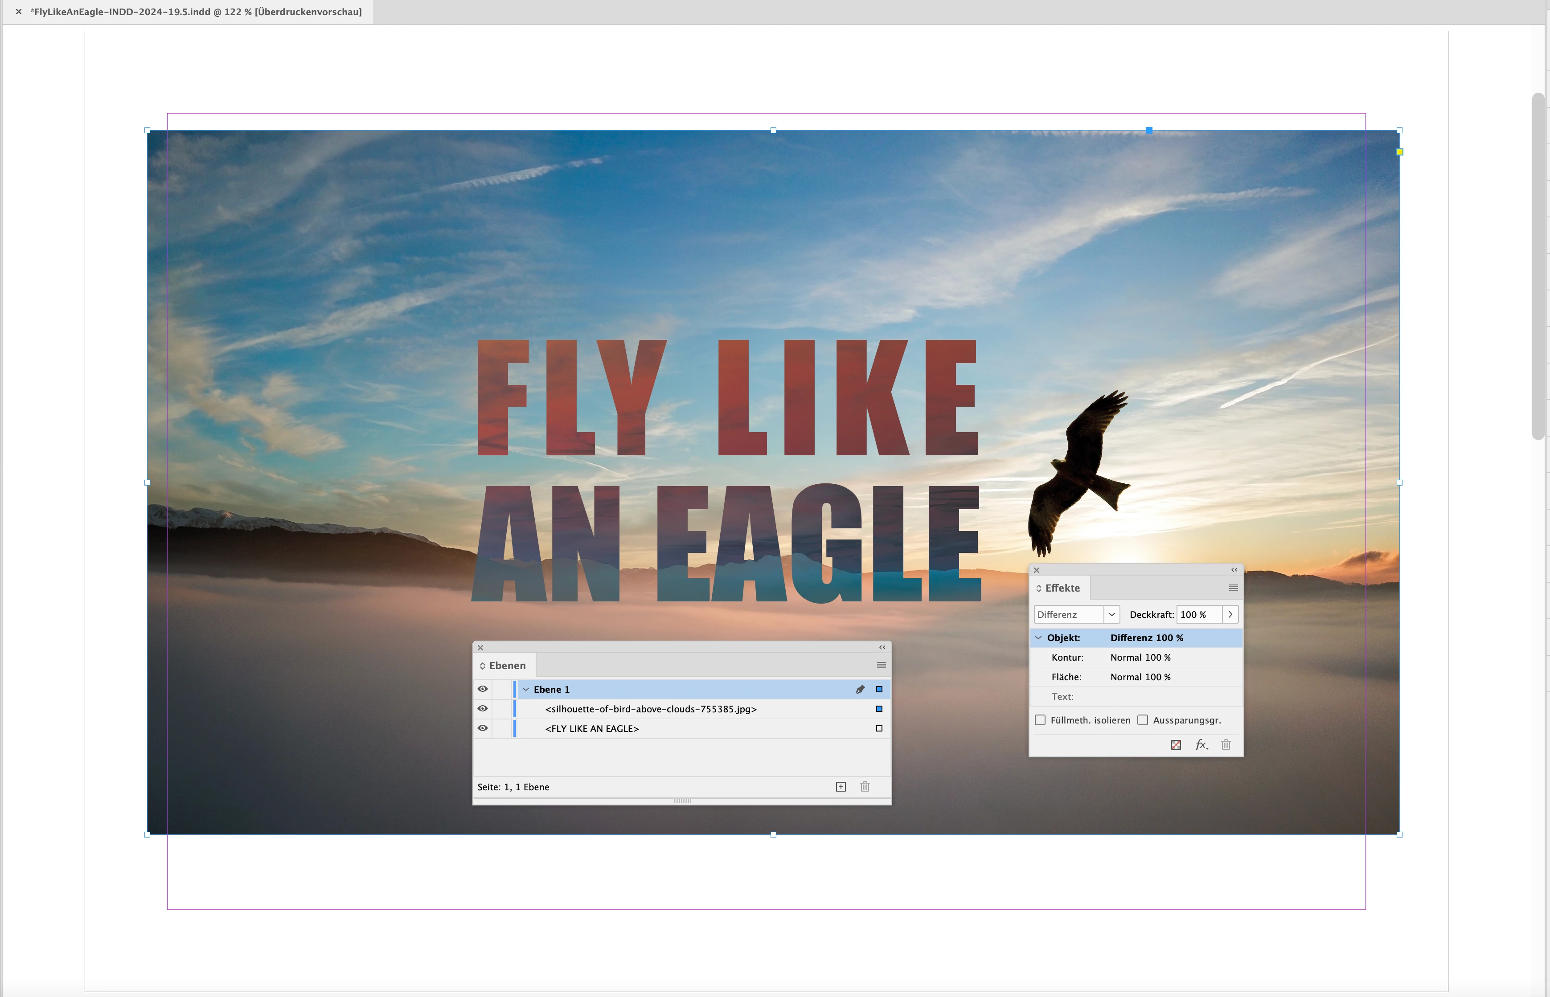Create new layer in Ebenen panel

[x=841, y=787]
